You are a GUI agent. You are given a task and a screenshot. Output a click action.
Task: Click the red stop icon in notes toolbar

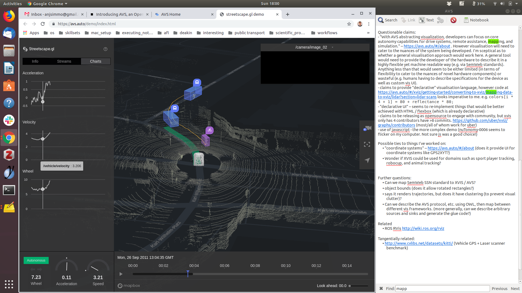click(x=453, y=20)
